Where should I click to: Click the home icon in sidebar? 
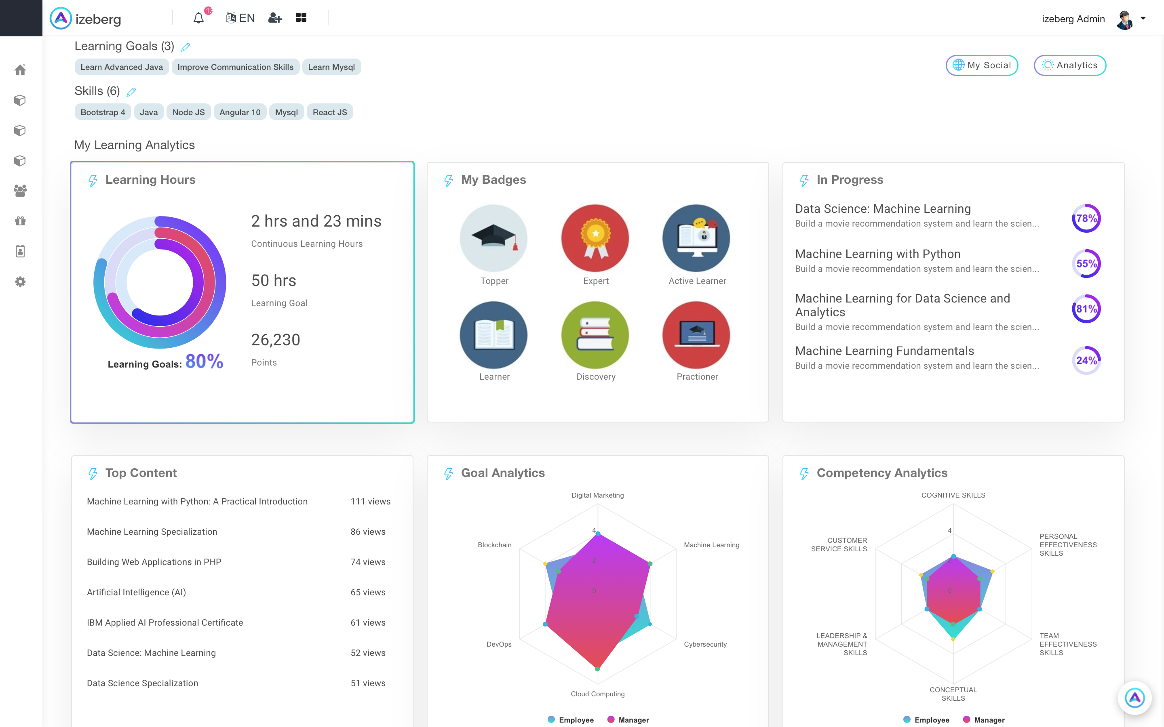coord(20,70)
